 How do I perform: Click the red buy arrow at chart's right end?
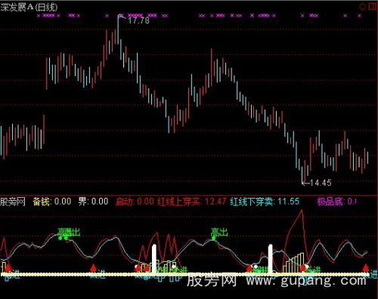pyautogui.click(x=366, y=267)
